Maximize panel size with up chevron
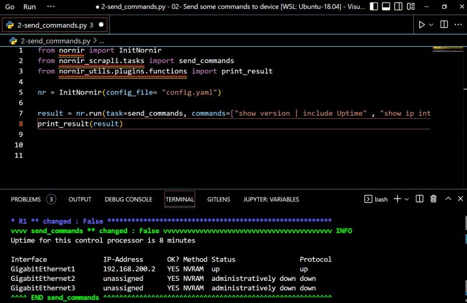Viewport: 467px width, 303px height. pos(448,199)
